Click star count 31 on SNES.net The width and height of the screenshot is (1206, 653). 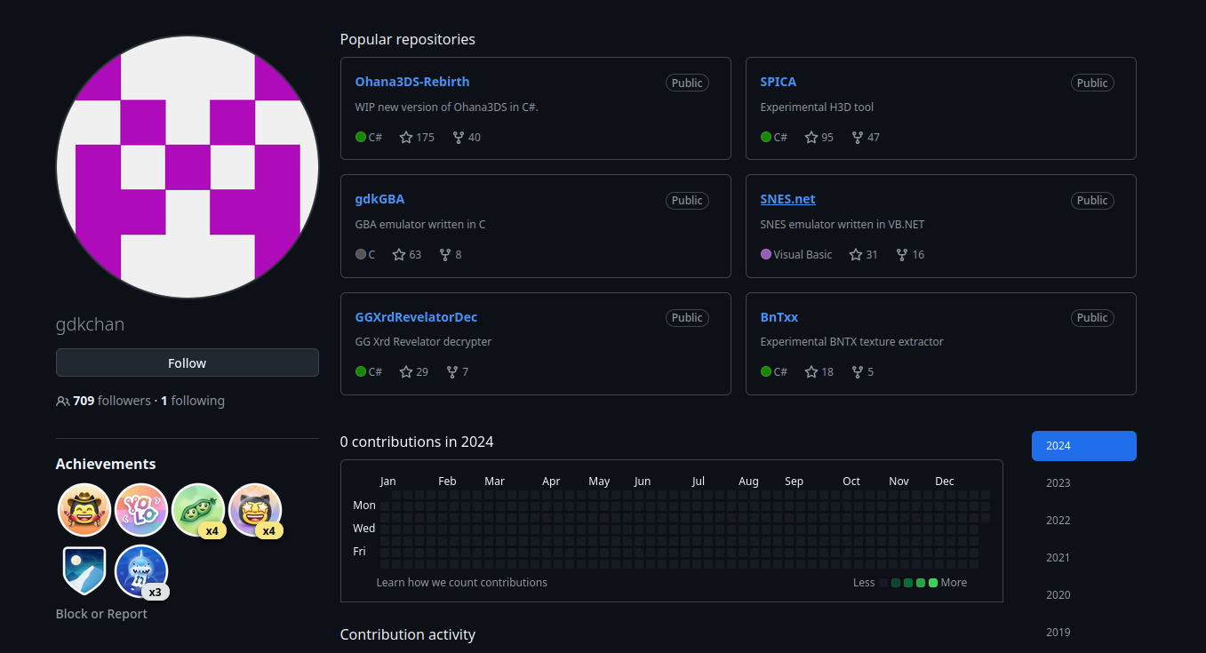pos(864,254)
